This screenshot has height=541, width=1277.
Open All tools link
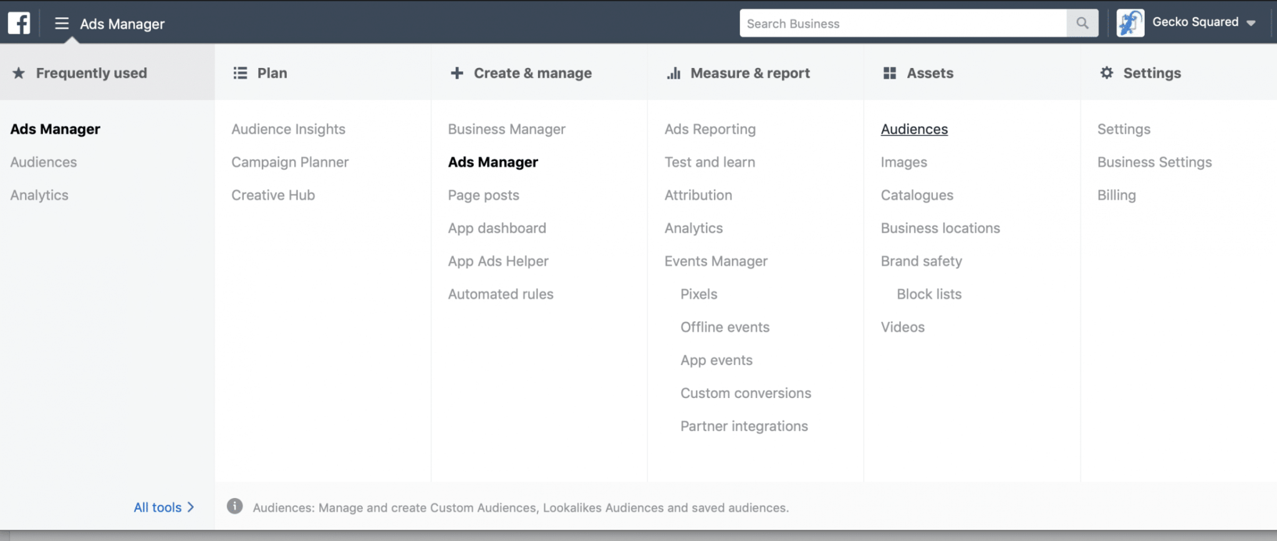[164, 507]
